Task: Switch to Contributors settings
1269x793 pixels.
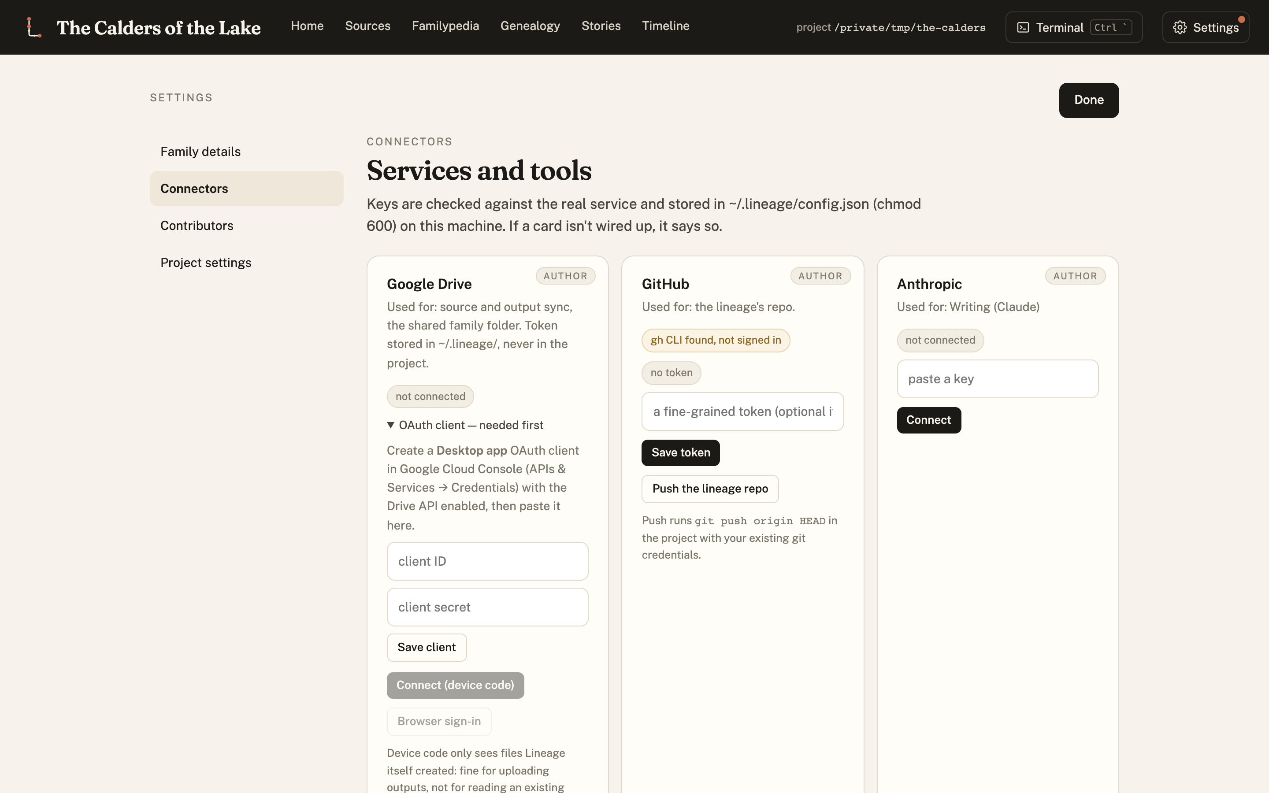Action: pyautogui.click(x=246, y=226)
